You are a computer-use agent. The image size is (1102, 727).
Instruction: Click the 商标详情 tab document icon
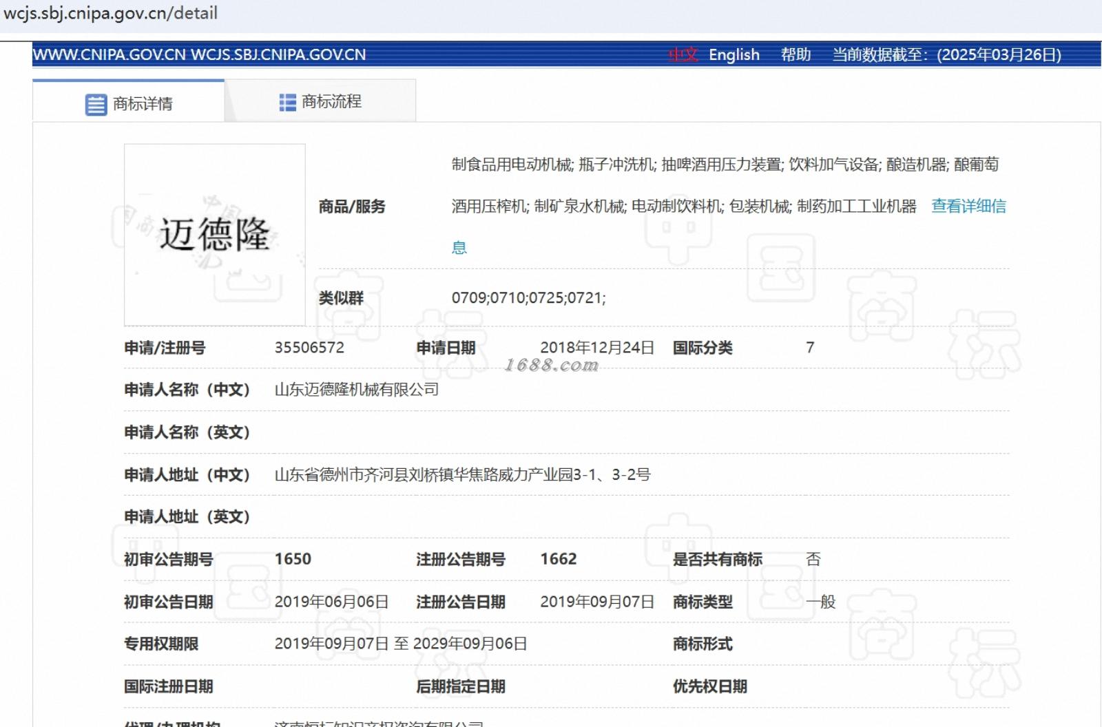click(96, 105)
